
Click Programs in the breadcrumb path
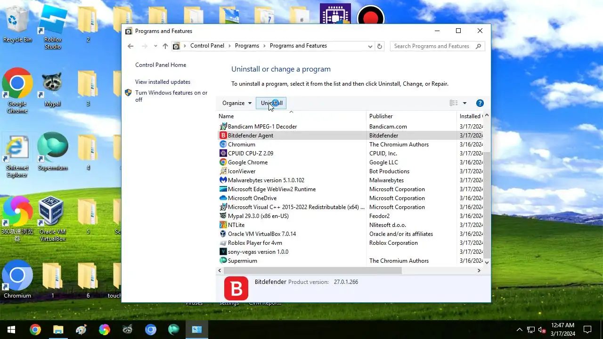click(x=247, y=46)
